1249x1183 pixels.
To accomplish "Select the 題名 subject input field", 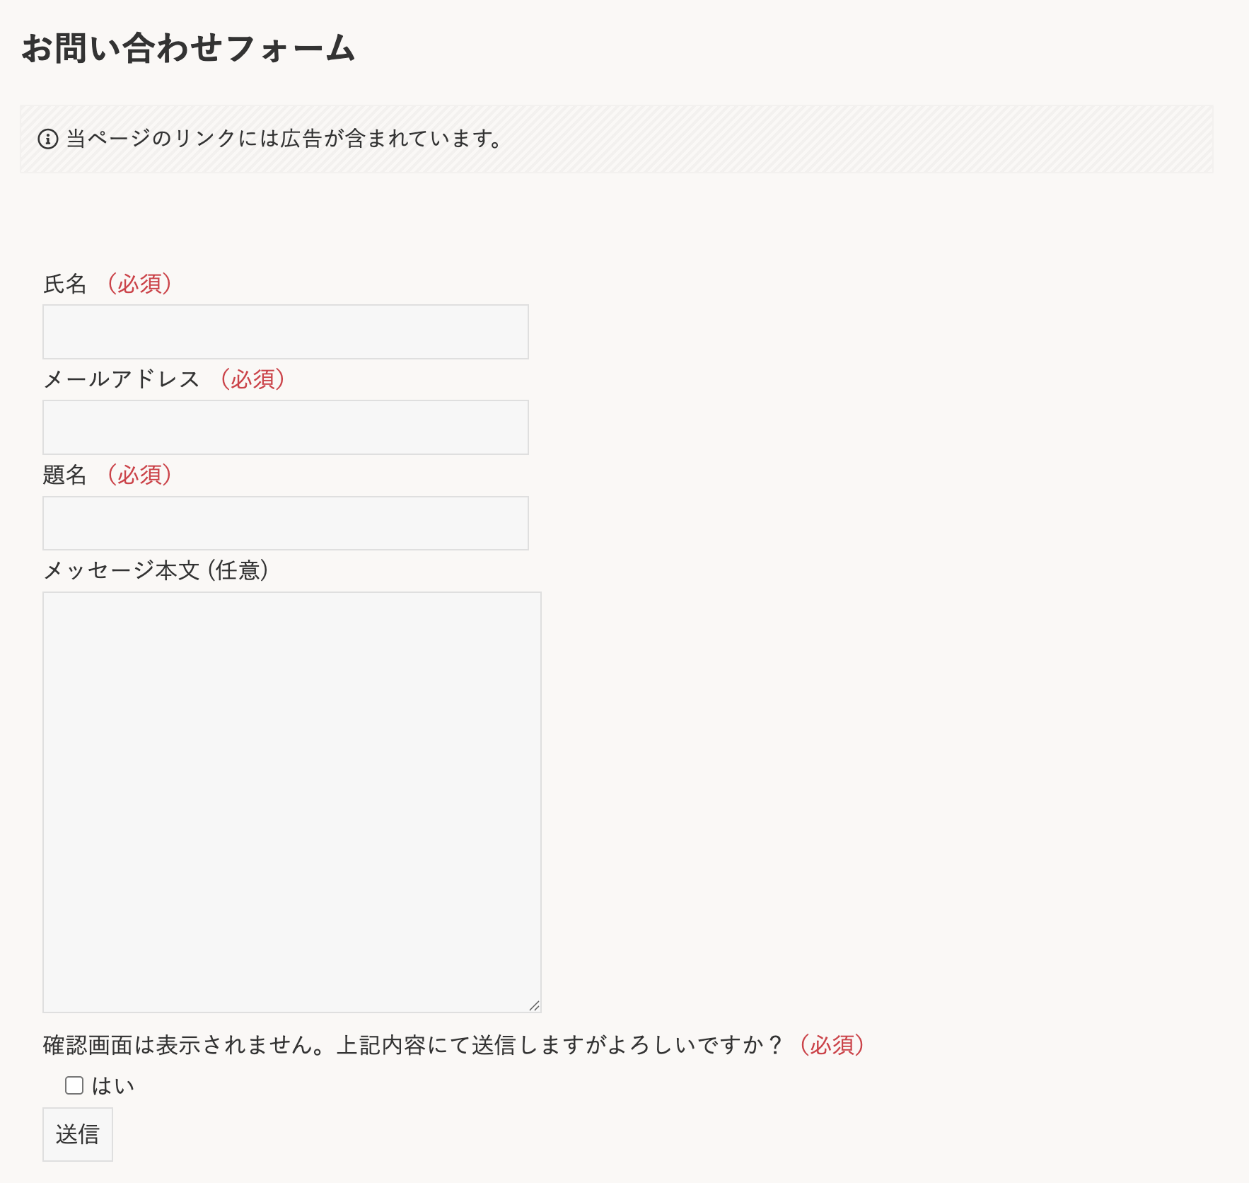I will tap(285, 523).
